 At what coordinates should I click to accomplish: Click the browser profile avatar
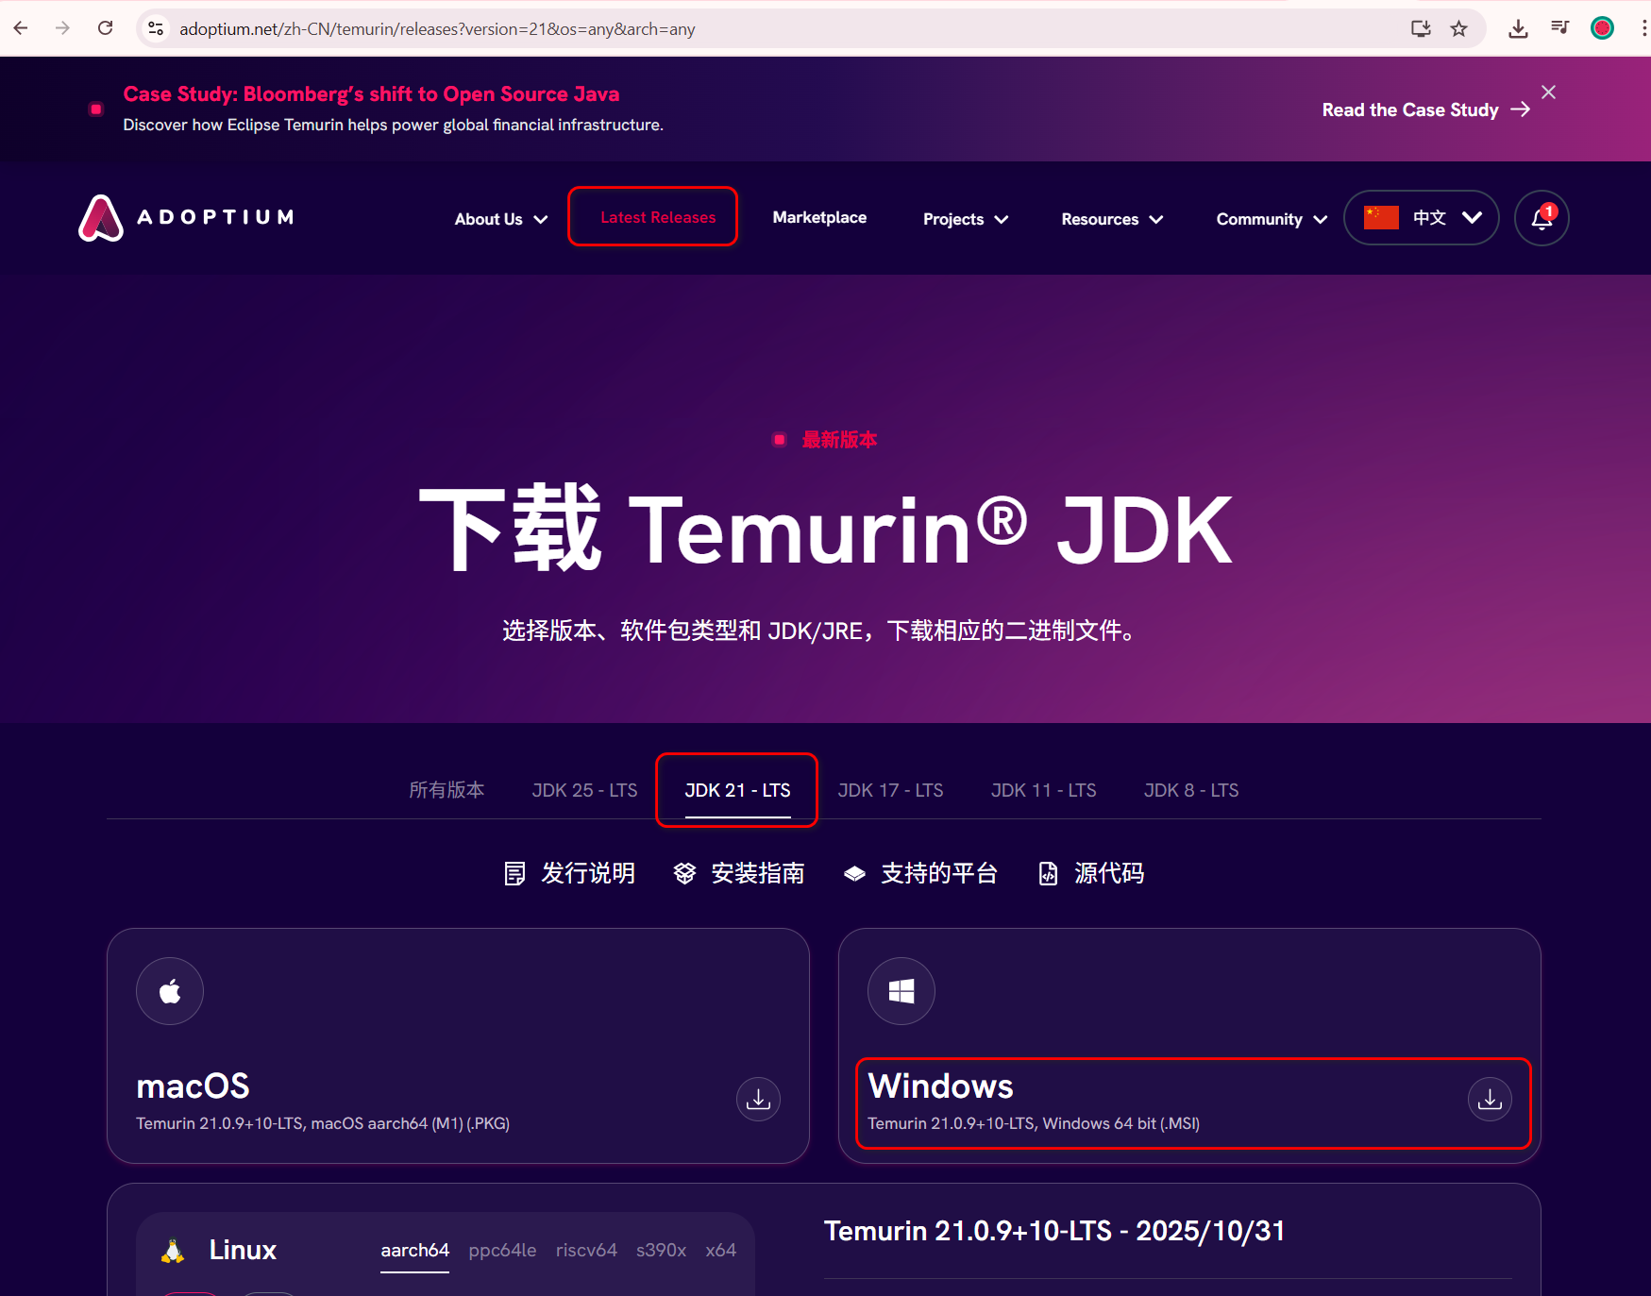click(1602, 28)
